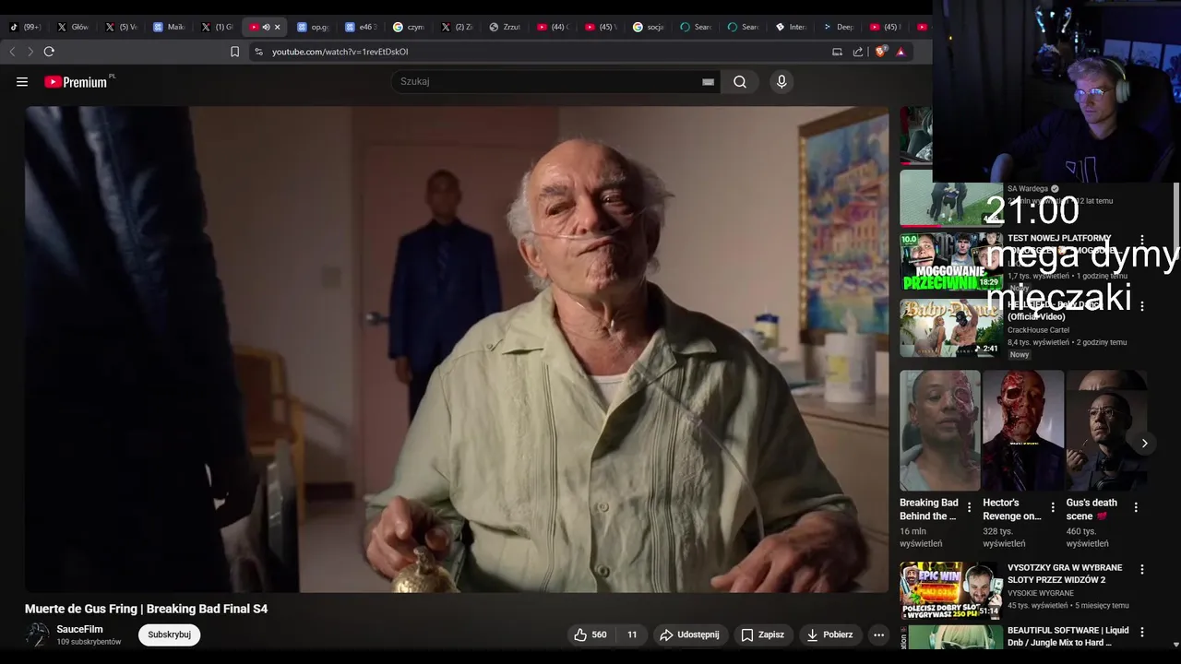Screen dimensions: 1181x664
Task: Open the SauceFilm channel name link
Action: [79, 629]
